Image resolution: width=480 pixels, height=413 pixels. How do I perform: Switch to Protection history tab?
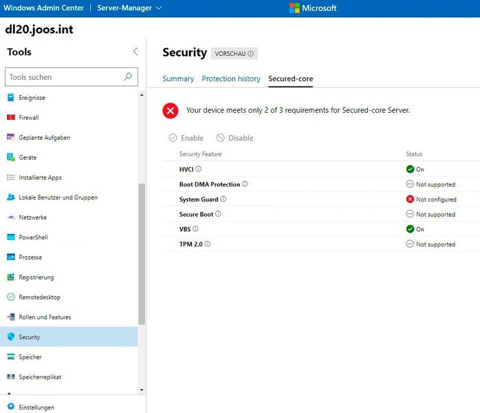click(231, 78)
